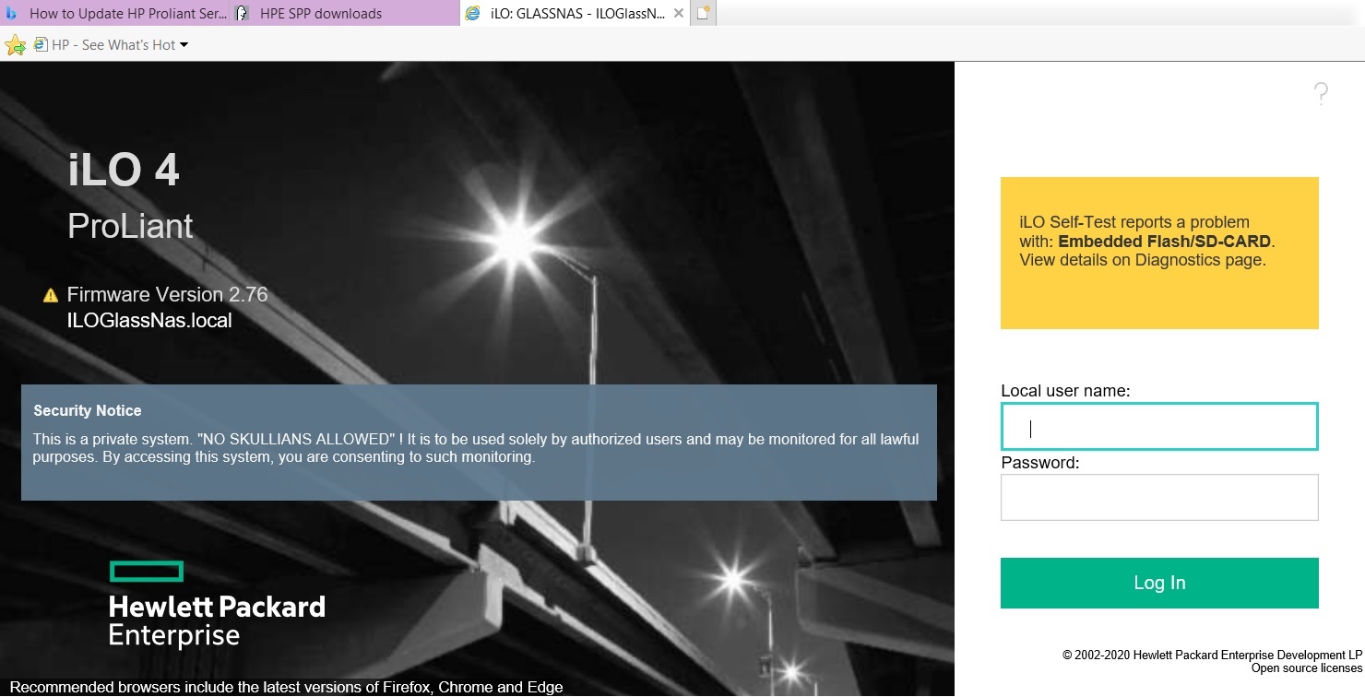The image size is (1365, 697).
Task: Click the Log In button
Action: click(x=1159, y=583)
